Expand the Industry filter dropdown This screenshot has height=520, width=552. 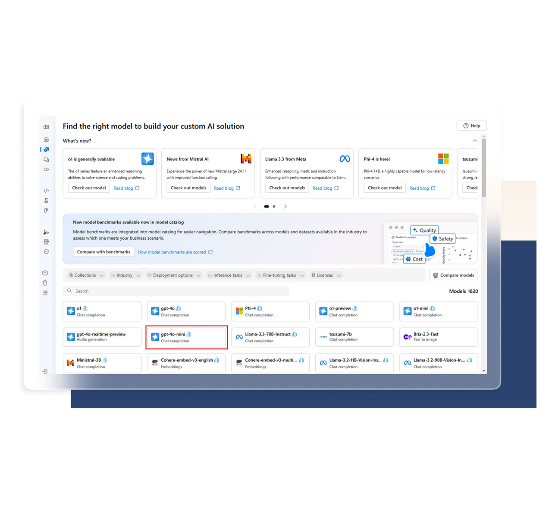point(125,275)
